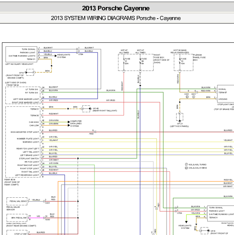This screenshot has height=235, width=234.
Task: Click the "HIGH-MOUNTED STOP LIGHT" pin label
Action: pos(25,132)
